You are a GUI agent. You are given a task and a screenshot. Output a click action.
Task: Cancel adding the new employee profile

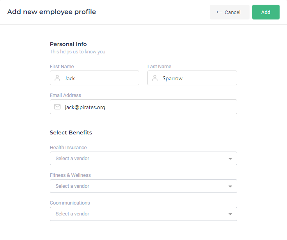(x=229, y=12)
